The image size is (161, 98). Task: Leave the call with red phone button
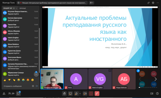click(97, 93)
